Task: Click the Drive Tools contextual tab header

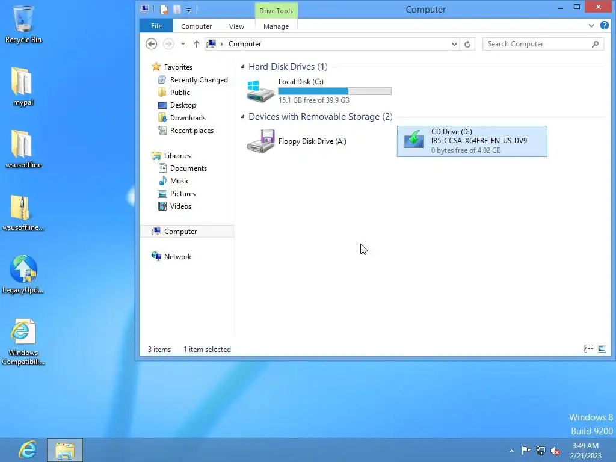Action: point(276,11)
